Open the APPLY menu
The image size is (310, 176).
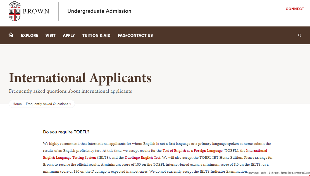69,35
